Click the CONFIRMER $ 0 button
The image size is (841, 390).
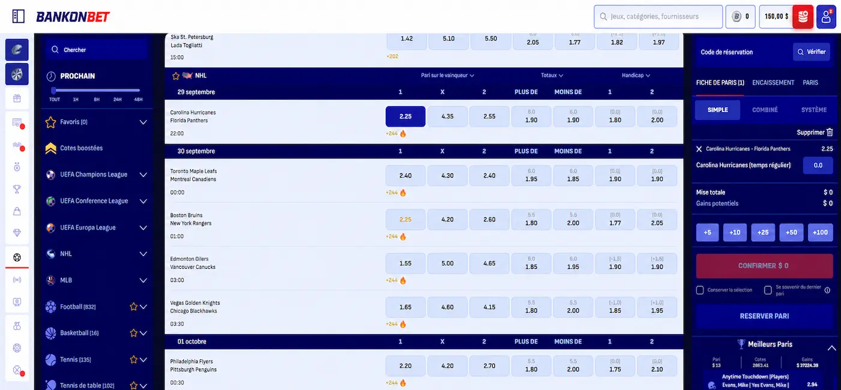[x=764, y=266]
